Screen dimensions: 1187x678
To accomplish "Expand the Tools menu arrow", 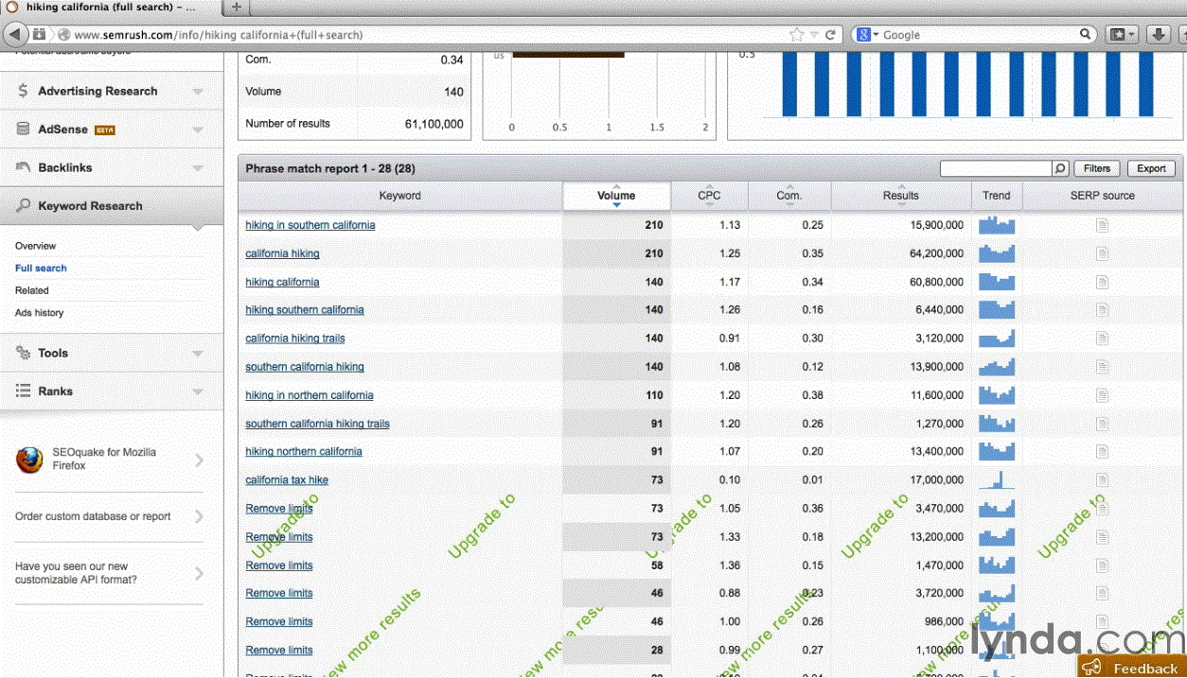I will tap(198, 354).
